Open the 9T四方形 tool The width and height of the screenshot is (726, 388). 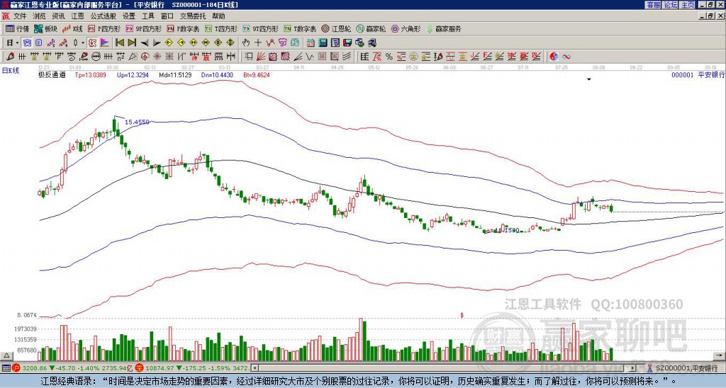click(261, 28)
